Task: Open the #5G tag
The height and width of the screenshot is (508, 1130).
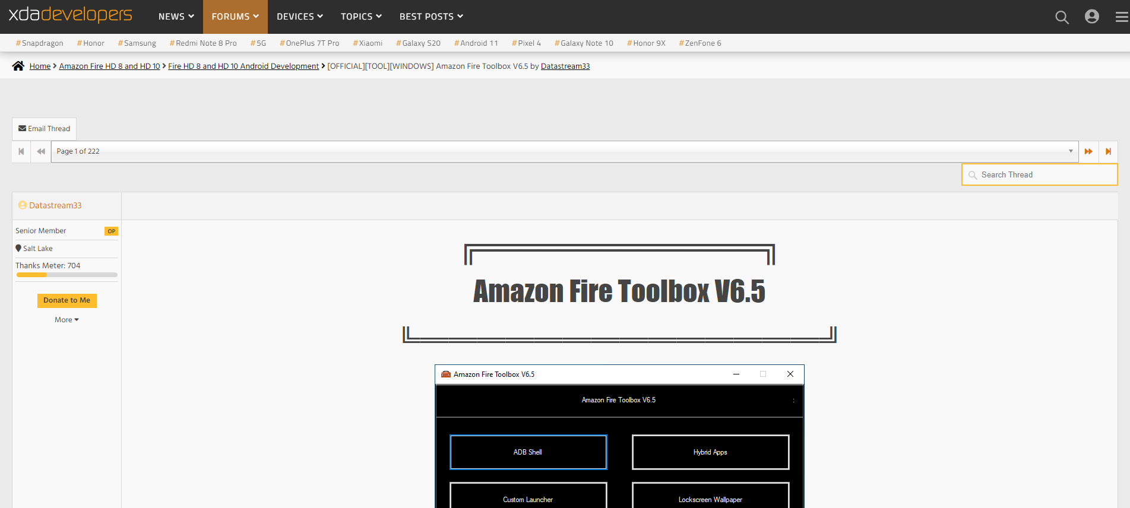Action: 258,43
